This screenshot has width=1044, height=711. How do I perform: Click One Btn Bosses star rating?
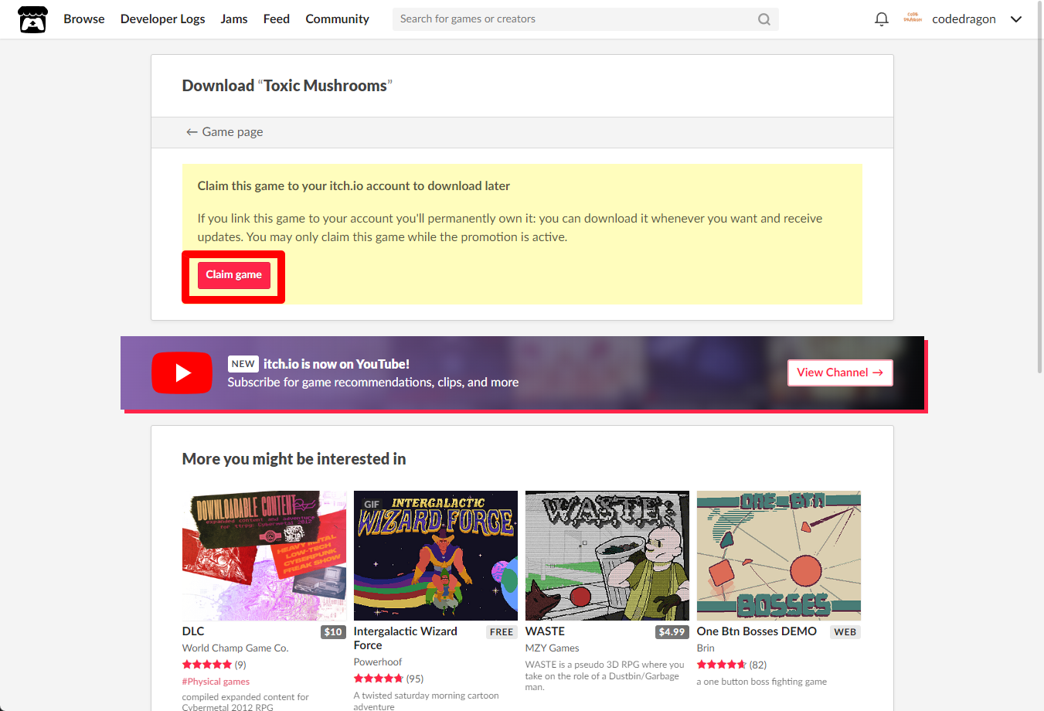722,665
